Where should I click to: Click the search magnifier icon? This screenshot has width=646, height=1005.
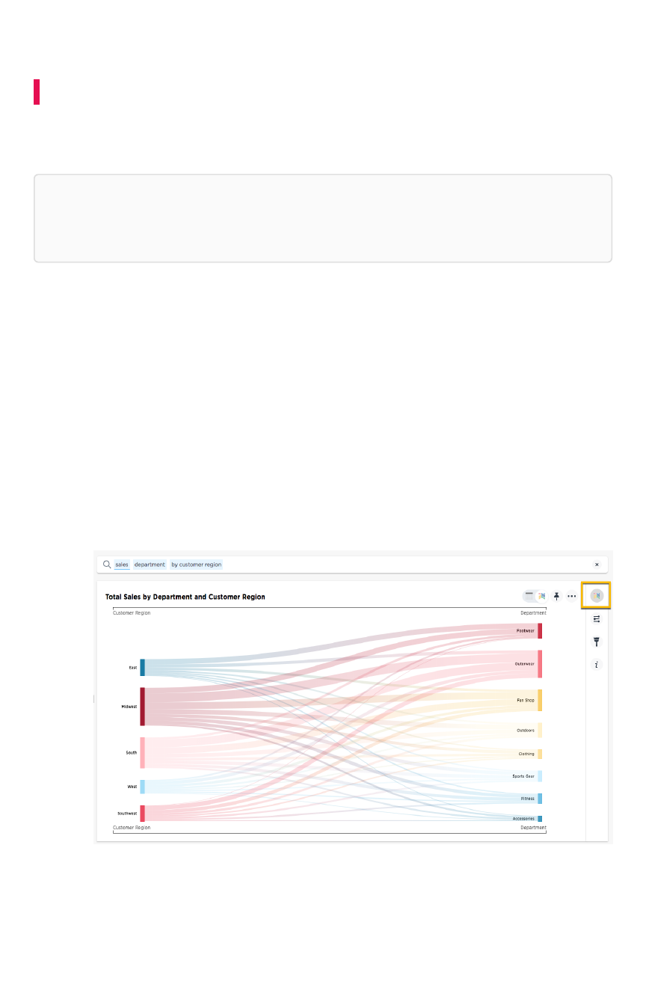[x=107, y=565]
